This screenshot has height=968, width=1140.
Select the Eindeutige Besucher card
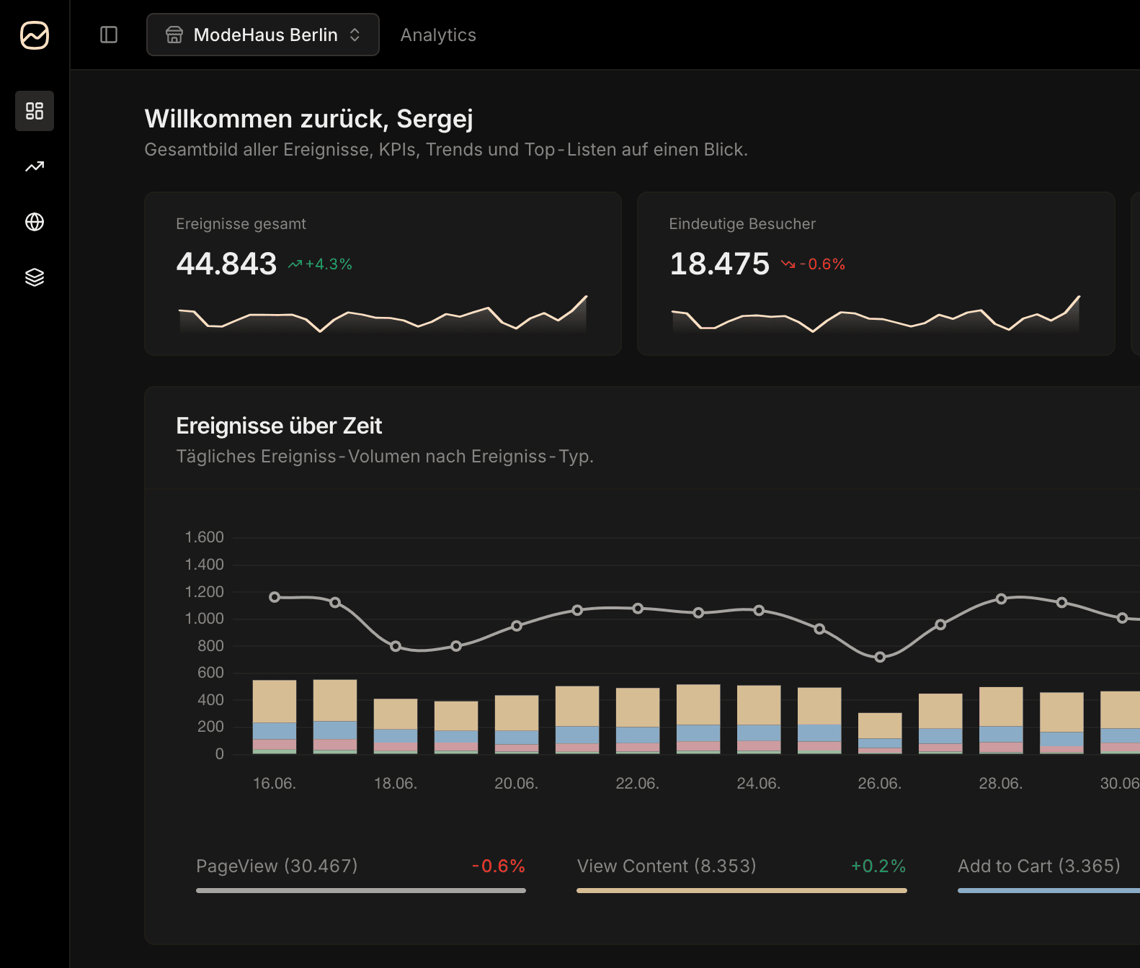tap(876, 274)
